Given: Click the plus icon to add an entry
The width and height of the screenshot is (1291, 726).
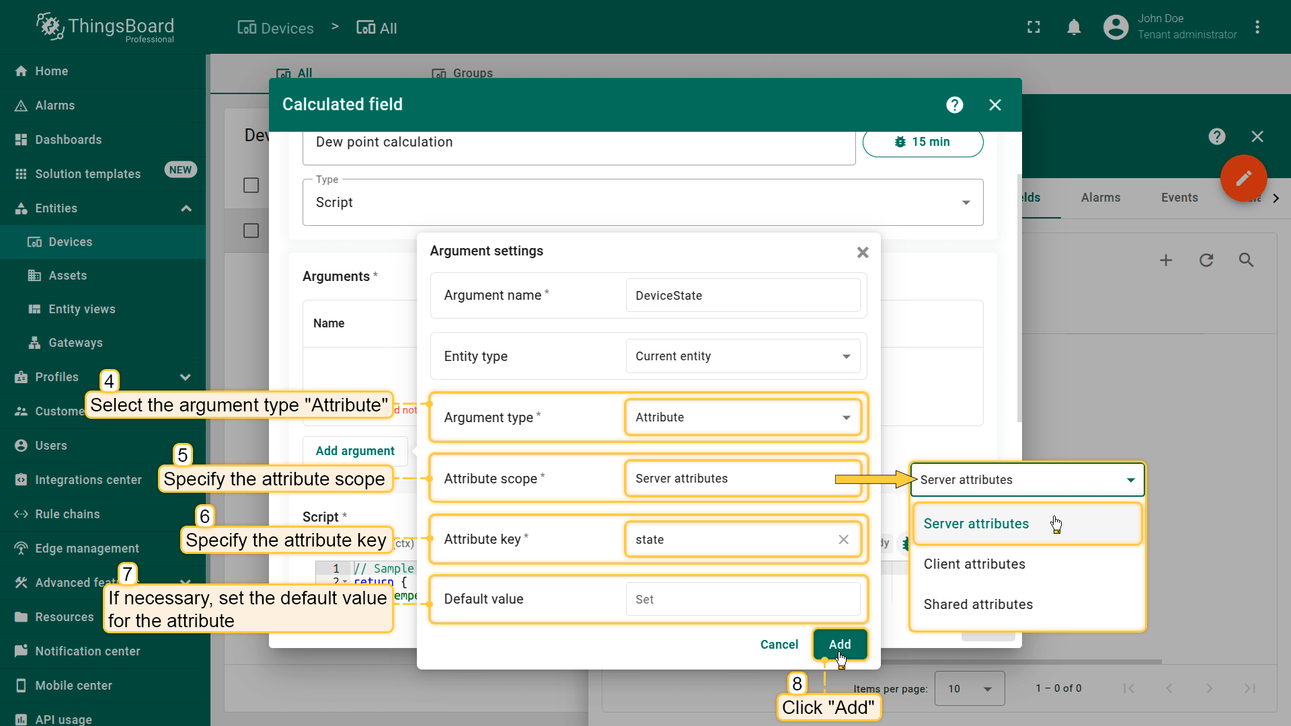Looking at the screenshot, I should [1166, 260].
